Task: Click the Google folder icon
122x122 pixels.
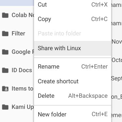Action: (x=5, y=52)
